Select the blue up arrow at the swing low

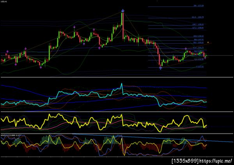coord(160,68)
